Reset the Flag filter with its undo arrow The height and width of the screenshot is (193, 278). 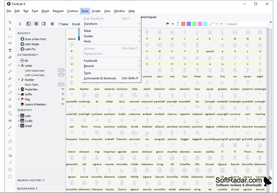(63, 99)
